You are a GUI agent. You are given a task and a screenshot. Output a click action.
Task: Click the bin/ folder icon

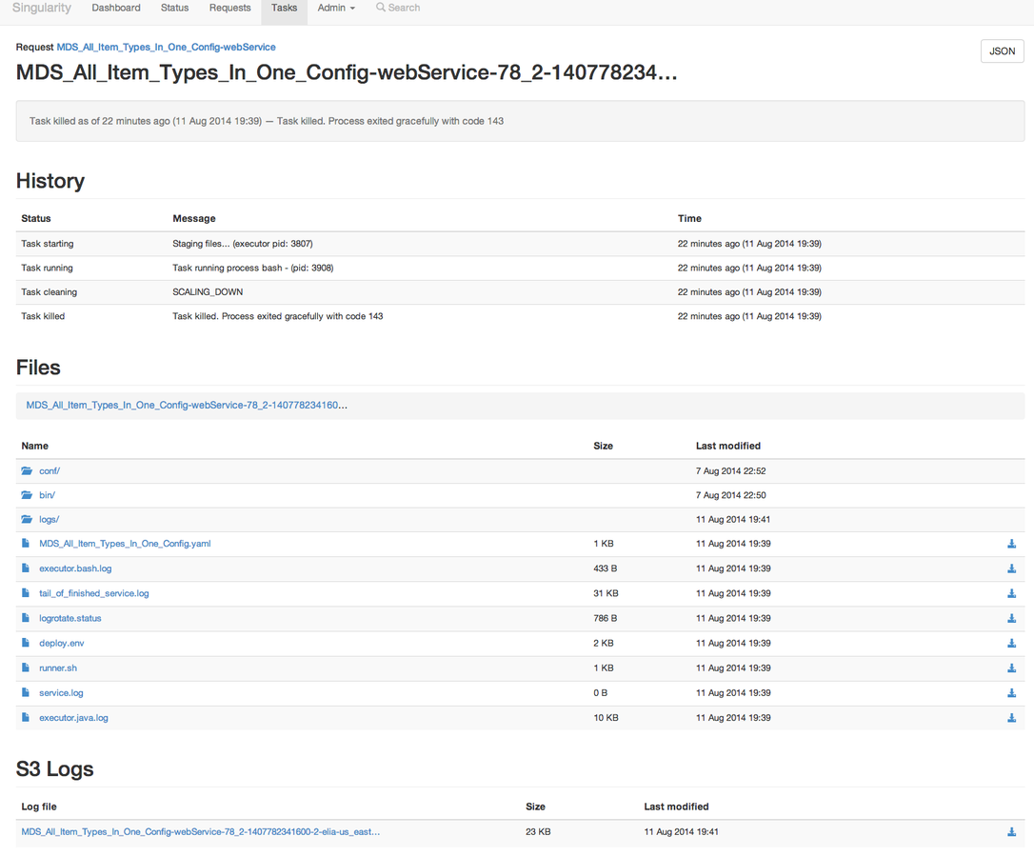point(27,495)
